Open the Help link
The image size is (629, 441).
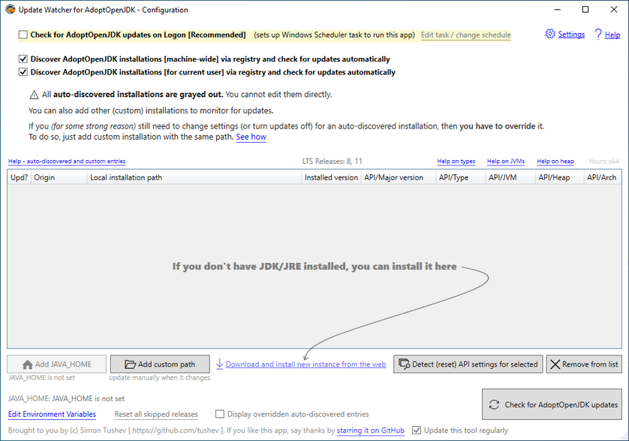(x=612, y=35)
